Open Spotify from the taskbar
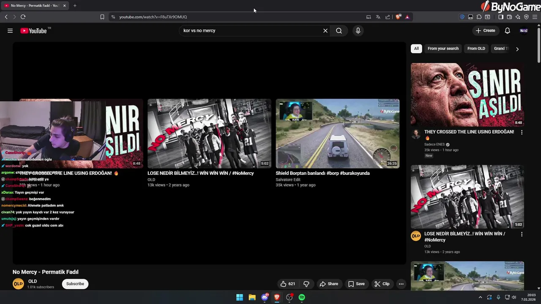The height and width of the screenshot is (304, 541). [302, 297]
